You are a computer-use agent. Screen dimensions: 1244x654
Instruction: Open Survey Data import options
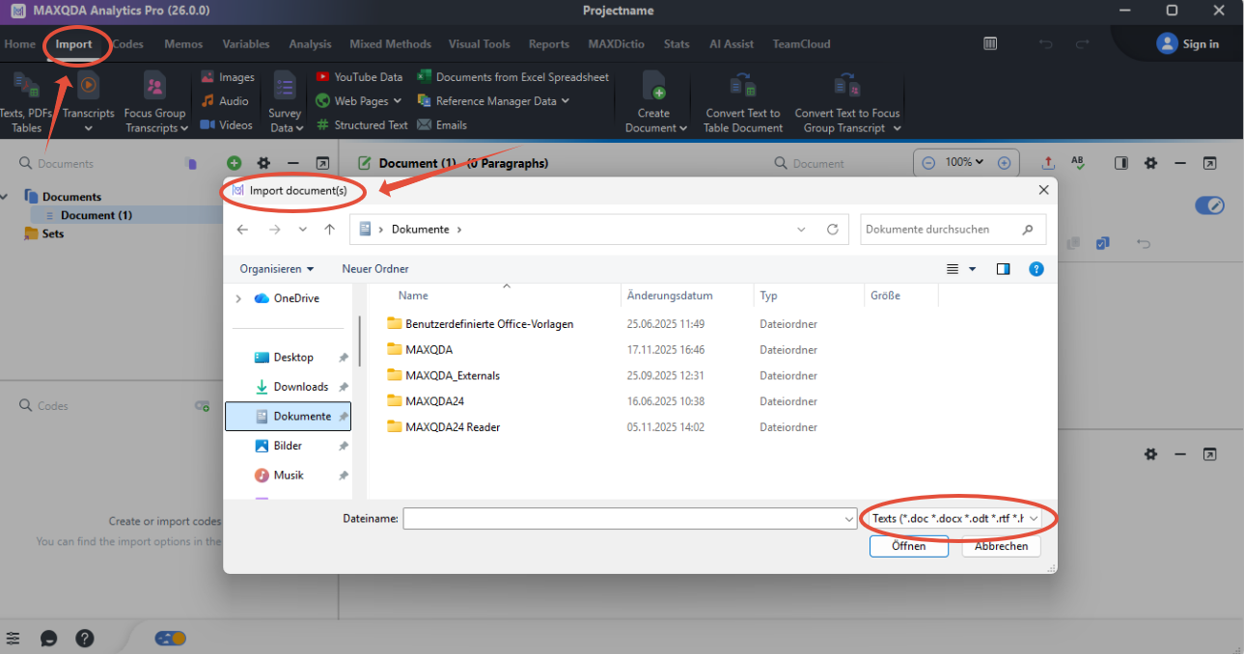click(x=285, y=103)
